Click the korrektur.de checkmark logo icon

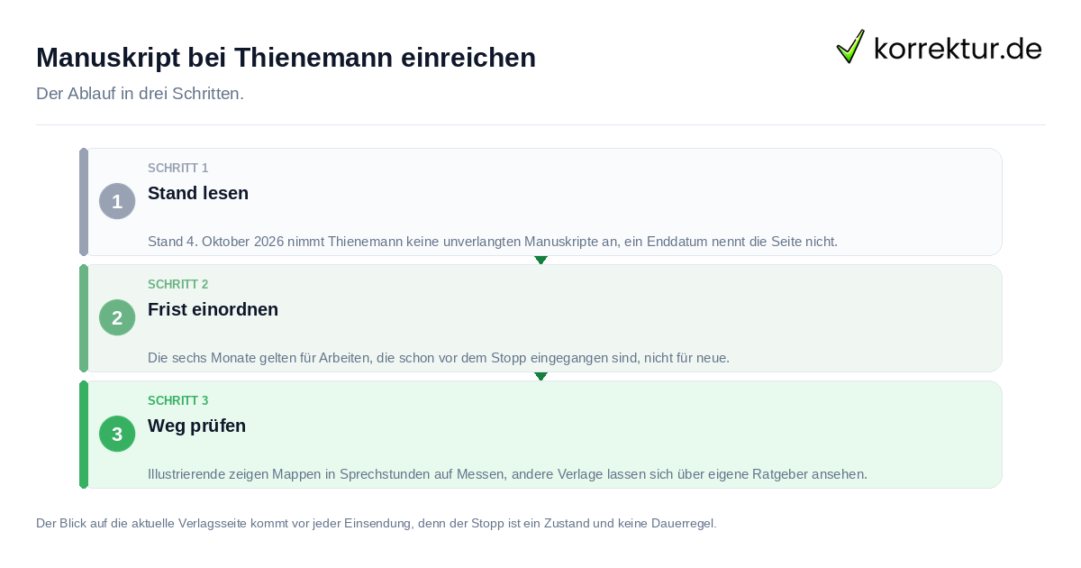(850, 46)
